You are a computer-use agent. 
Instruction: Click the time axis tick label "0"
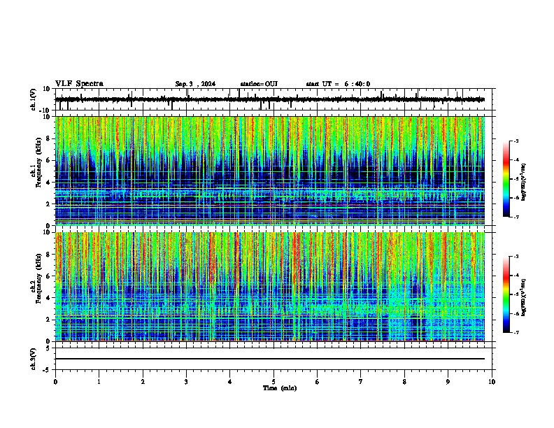[55, 382]
